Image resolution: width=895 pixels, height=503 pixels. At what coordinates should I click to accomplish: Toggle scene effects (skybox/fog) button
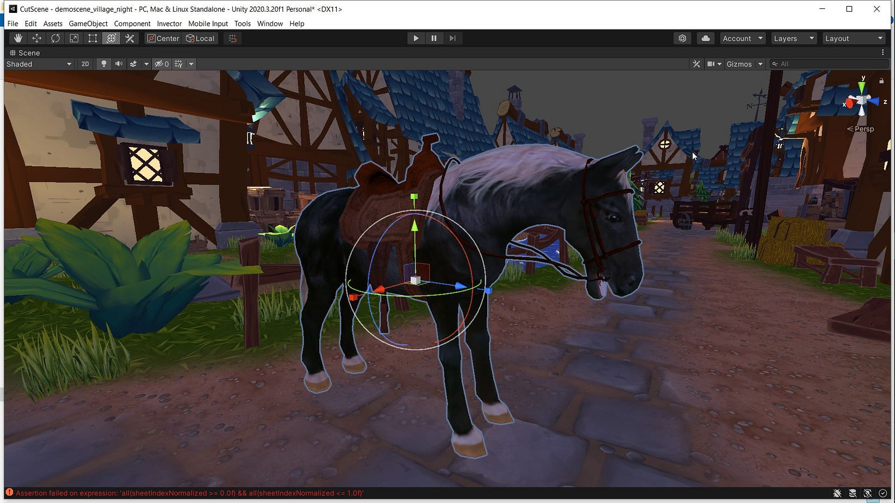[133, 64]
